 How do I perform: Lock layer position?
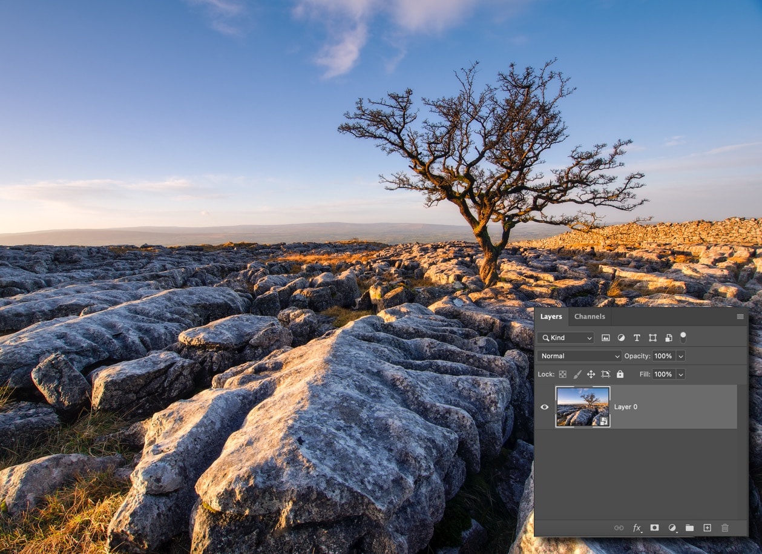[x=591, y=374]
